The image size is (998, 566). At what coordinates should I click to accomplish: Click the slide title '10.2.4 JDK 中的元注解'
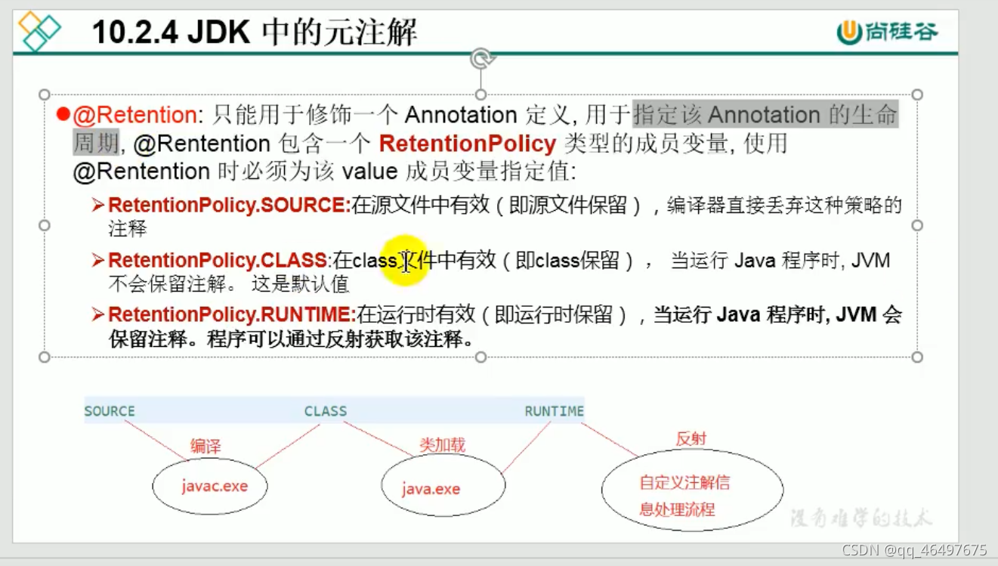click(254, 32)
